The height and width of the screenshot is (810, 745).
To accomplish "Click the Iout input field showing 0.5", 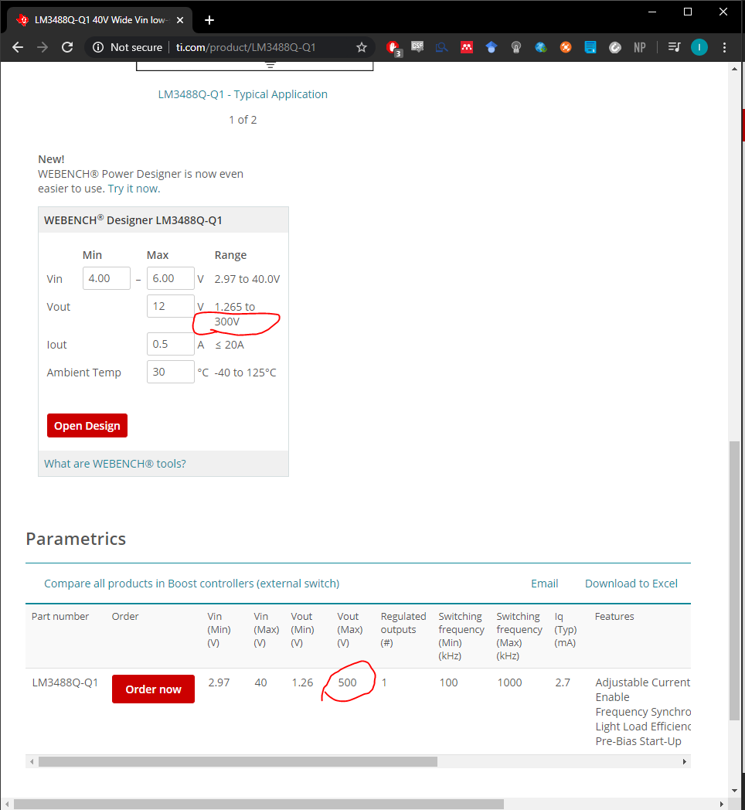I will [171, 344].
